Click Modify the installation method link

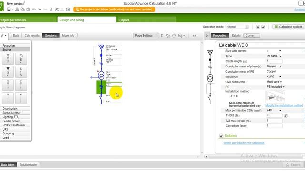tap(284, 105)
